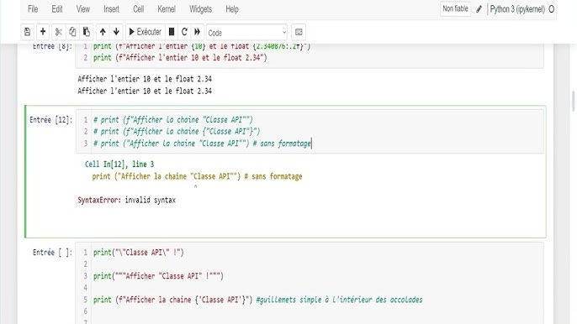
Task: Move selected cell down with the down arrow
Action: [x=116, y=32]
